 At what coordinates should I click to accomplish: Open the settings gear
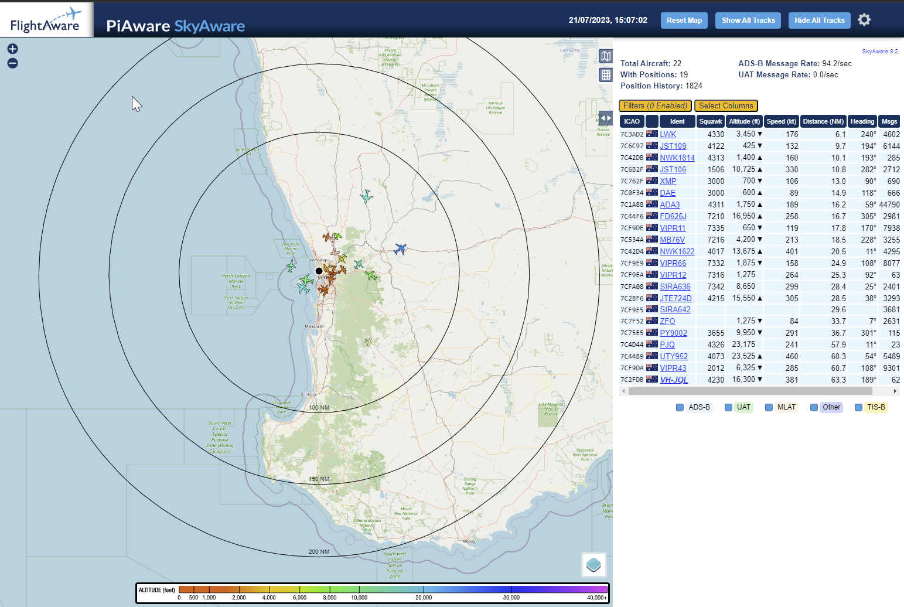click(x=864, y=19)
